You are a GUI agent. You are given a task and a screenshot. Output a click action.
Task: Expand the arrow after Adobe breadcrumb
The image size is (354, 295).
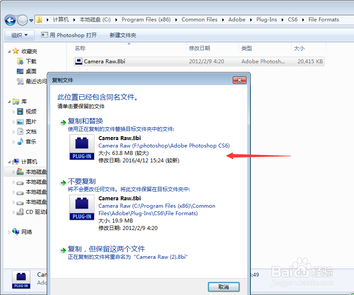click(x=251, y=20)
